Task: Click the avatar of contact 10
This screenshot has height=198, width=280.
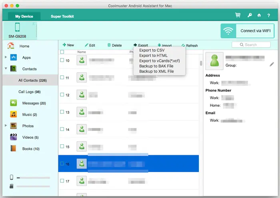Action: 82,60
